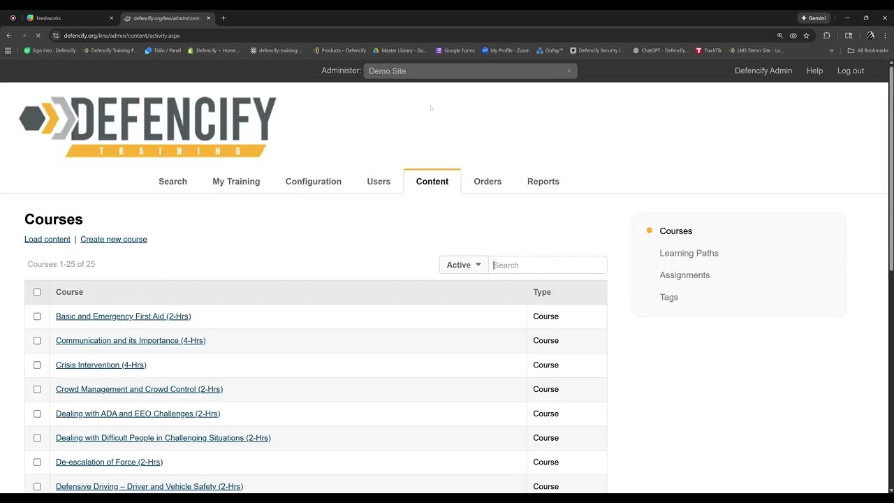Click the browser profile avatar icon

[x=870, y=36]
